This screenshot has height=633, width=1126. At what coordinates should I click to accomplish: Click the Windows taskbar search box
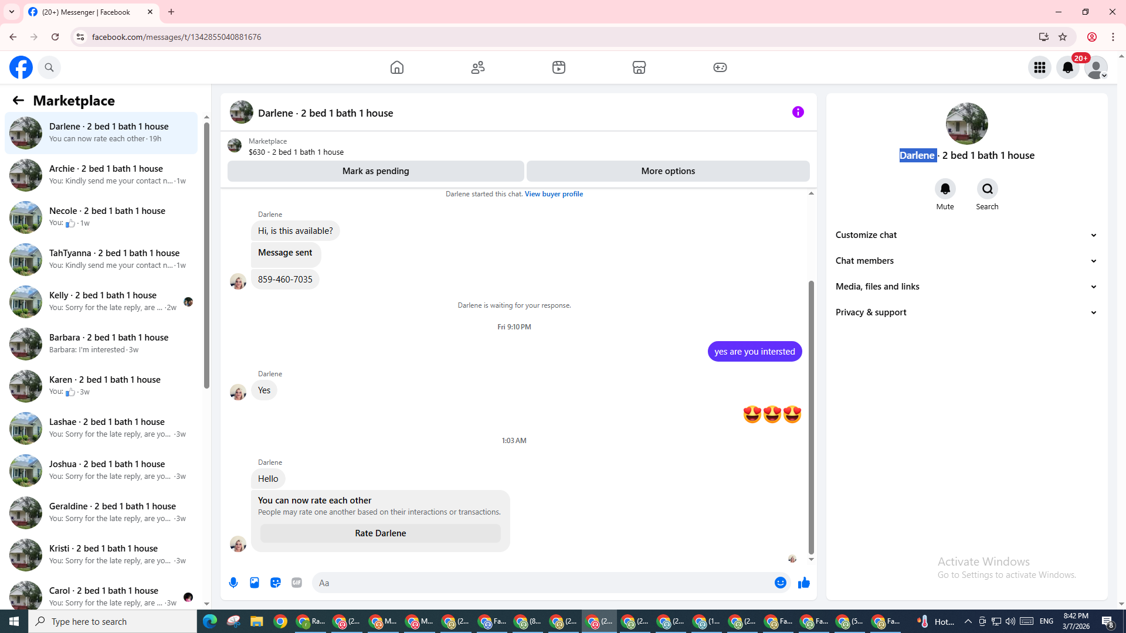tap(113, 621)
